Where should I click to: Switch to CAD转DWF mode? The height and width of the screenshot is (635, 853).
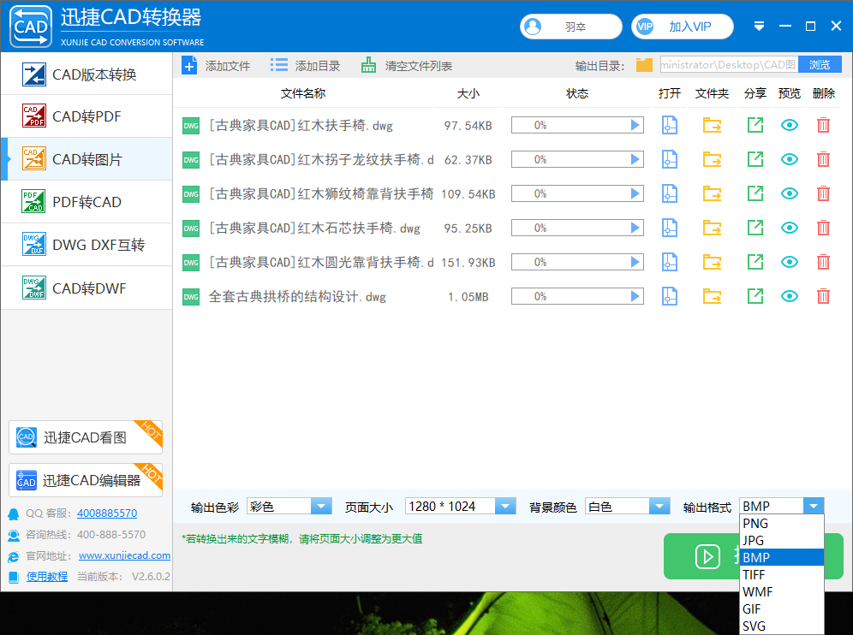pyautogui.click(x=87, y=288)
